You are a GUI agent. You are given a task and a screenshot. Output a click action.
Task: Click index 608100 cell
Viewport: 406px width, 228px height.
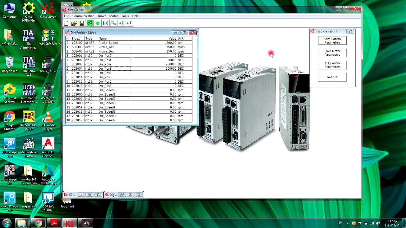pos(77,43)
